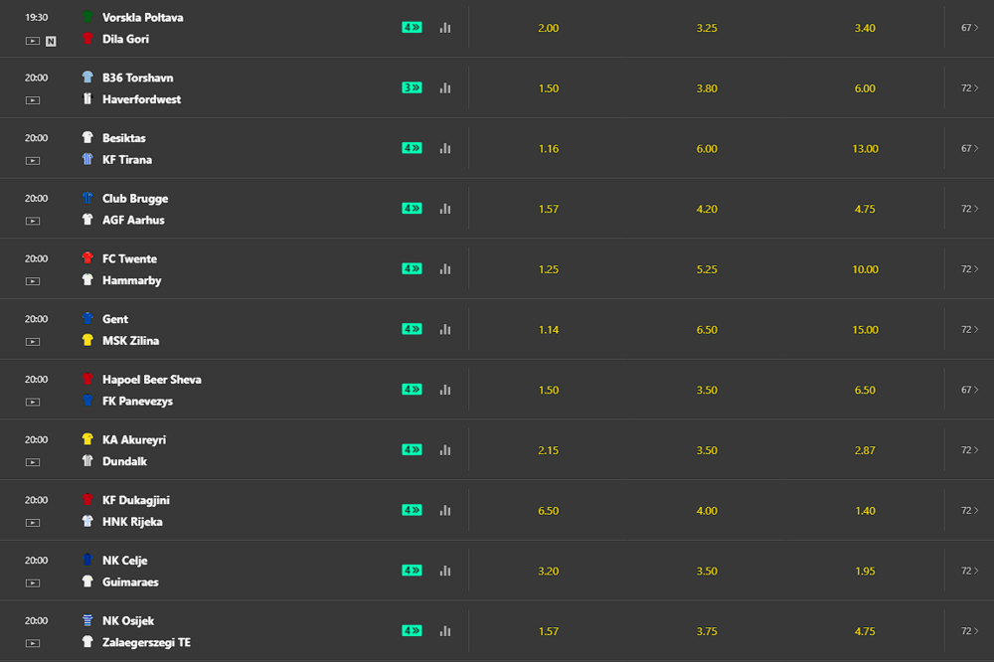Open stats chart icon for Besiktas match
Image resolution: width=994 pixels, height=662 pixels.
tap(445, 148)
